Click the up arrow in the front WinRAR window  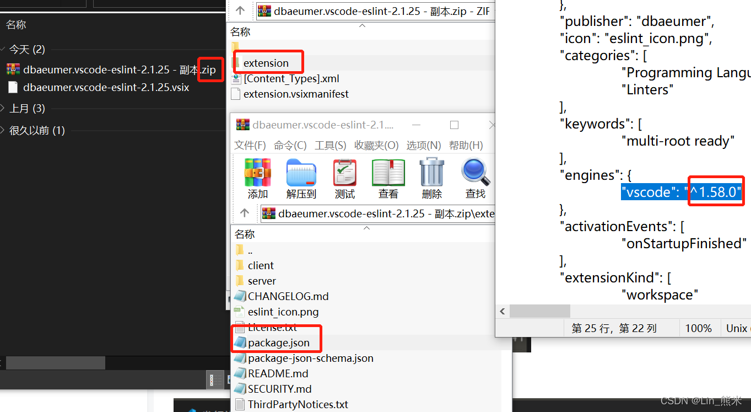click(x=245, y=213)
